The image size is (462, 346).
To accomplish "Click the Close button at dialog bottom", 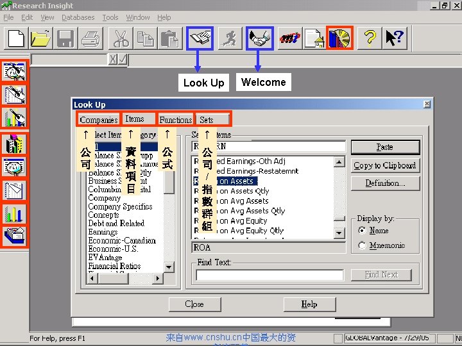I will click(x=194, y=304).
